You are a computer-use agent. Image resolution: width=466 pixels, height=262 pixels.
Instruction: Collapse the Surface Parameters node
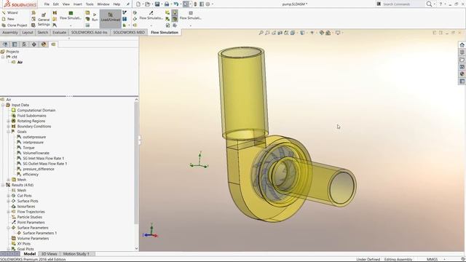tap(9, 228)
